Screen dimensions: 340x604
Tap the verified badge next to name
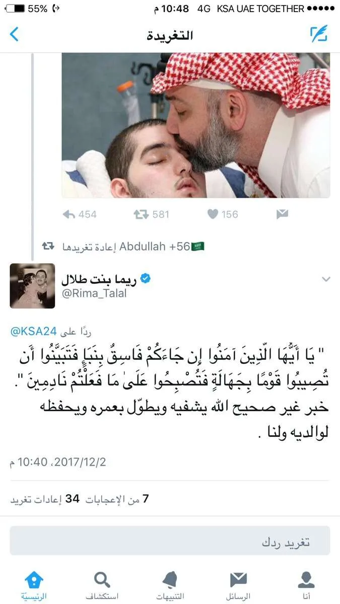click(145, 279)
